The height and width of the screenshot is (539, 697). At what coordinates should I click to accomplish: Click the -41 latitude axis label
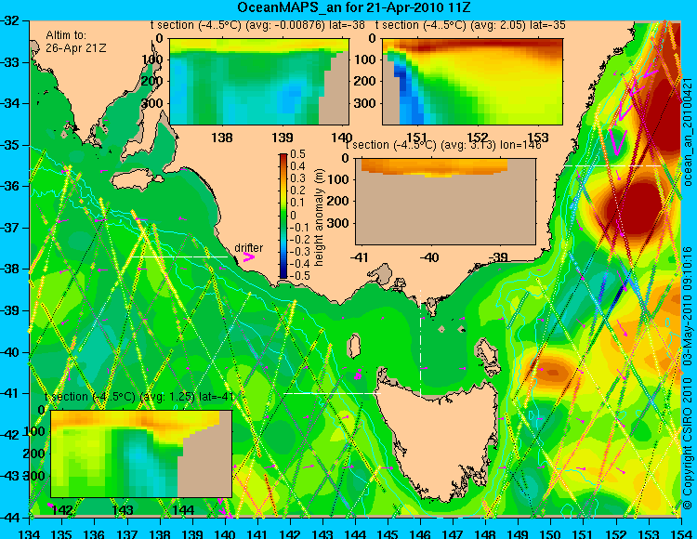point(10,393)
